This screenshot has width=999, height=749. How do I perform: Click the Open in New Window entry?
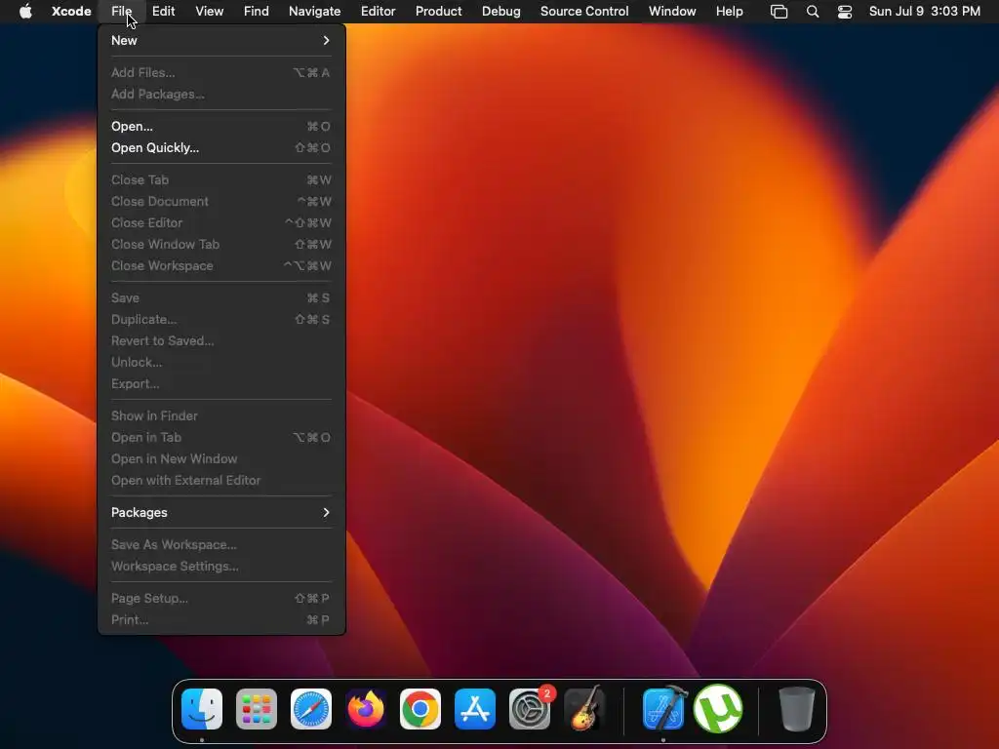pos(221,458)
